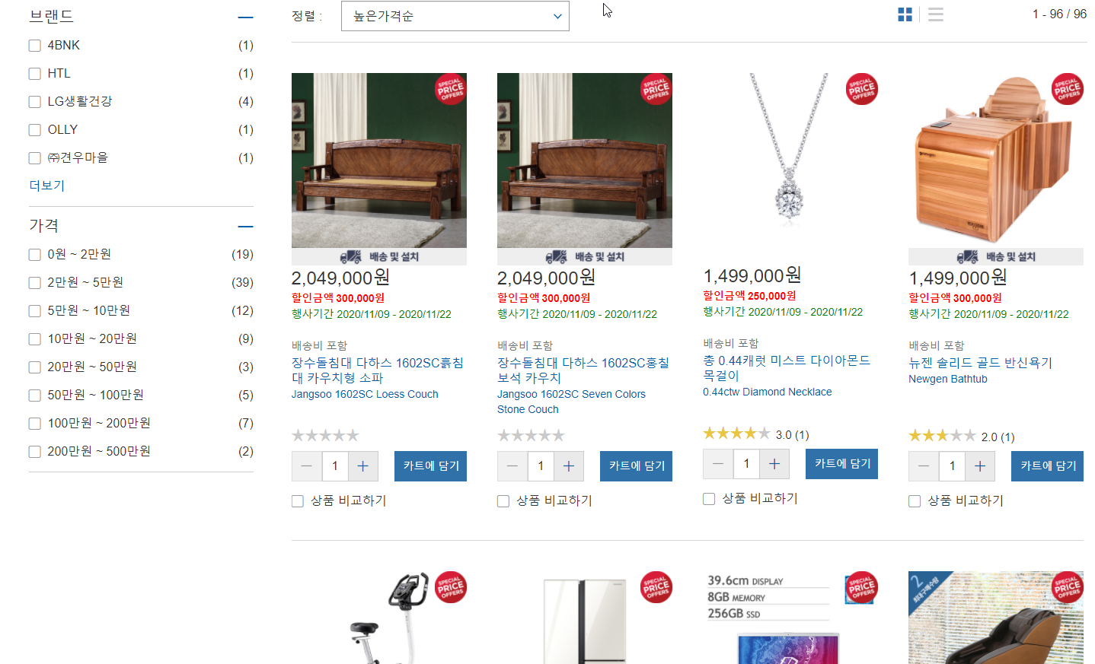Click Special Price badge on necklace
Viewport: 1095px width, 664px height.
pos(862,89)
